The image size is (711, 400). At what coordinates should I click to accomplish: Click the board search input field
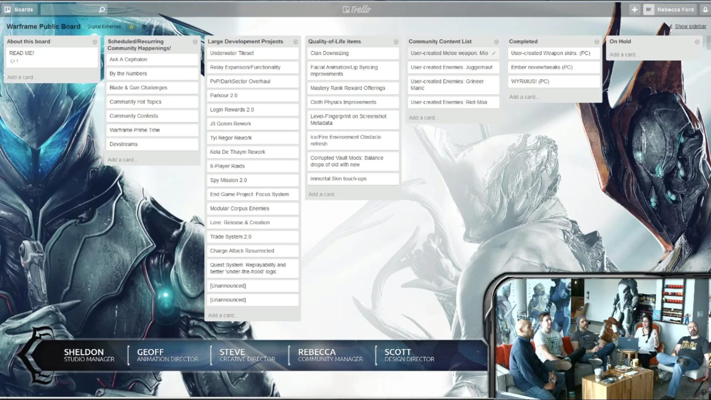click(69, 10)
